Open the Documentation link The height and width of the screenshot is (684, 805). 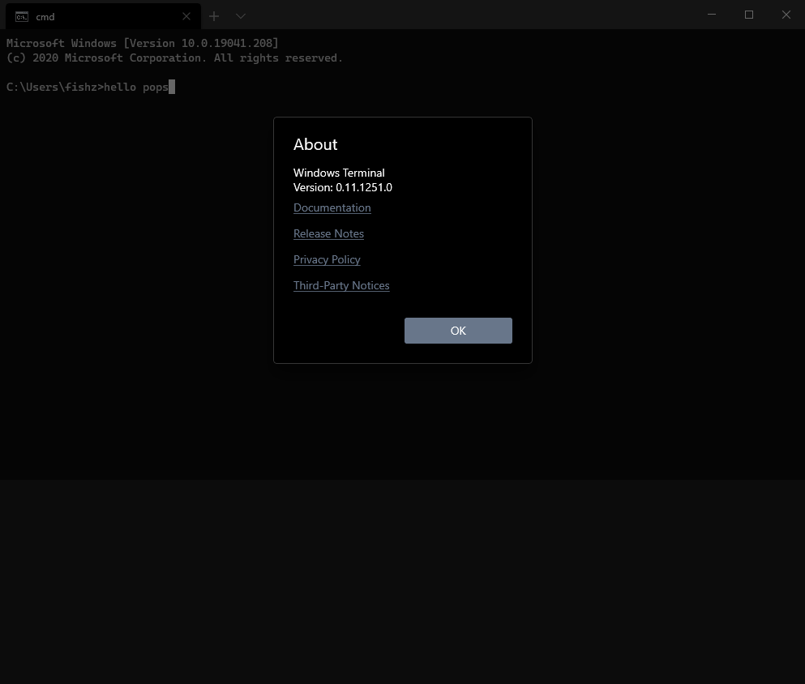coord(332,207)
